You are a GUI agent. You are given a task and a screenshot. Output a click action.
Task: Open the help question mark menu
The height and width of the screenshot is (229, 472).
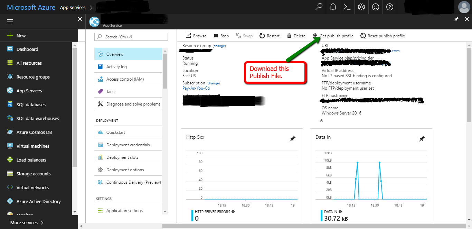coord(389,7)
